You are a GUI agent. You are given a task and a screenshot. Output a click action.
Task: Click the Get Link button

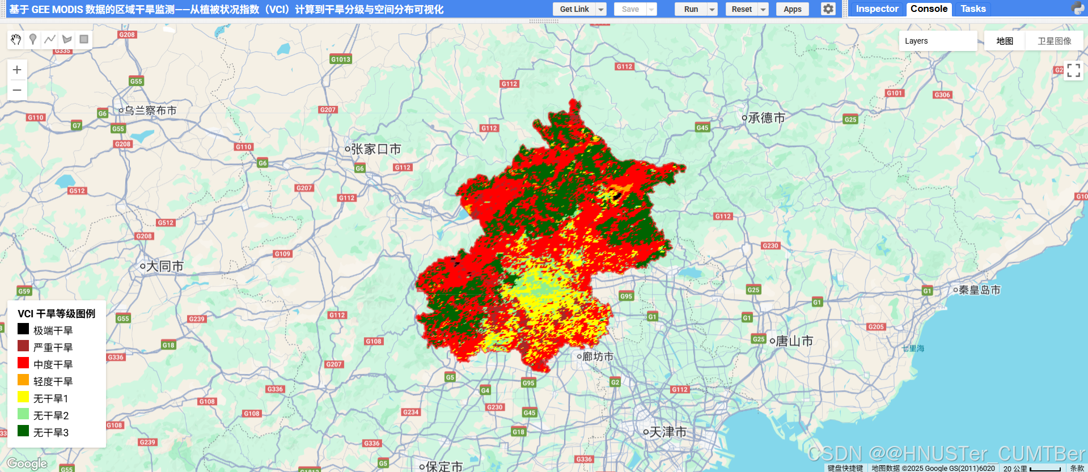(574, 9)
